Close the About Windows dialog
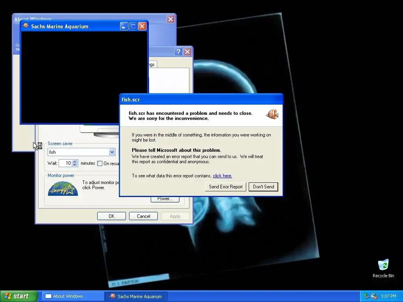Viewport: 403px width, 302px height. 170,19
